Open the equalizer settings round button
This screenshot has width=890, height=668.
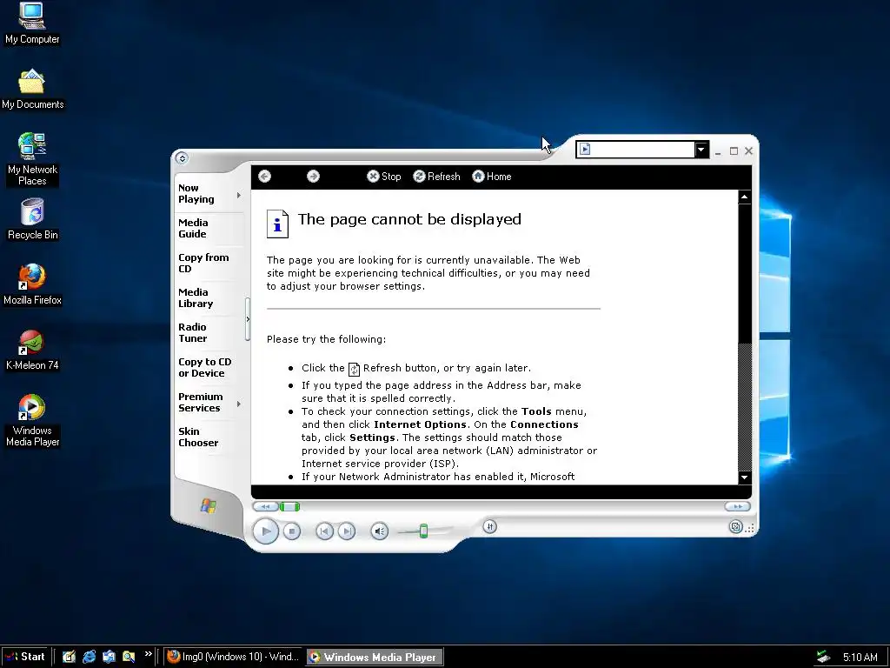(x=490, y=526)
